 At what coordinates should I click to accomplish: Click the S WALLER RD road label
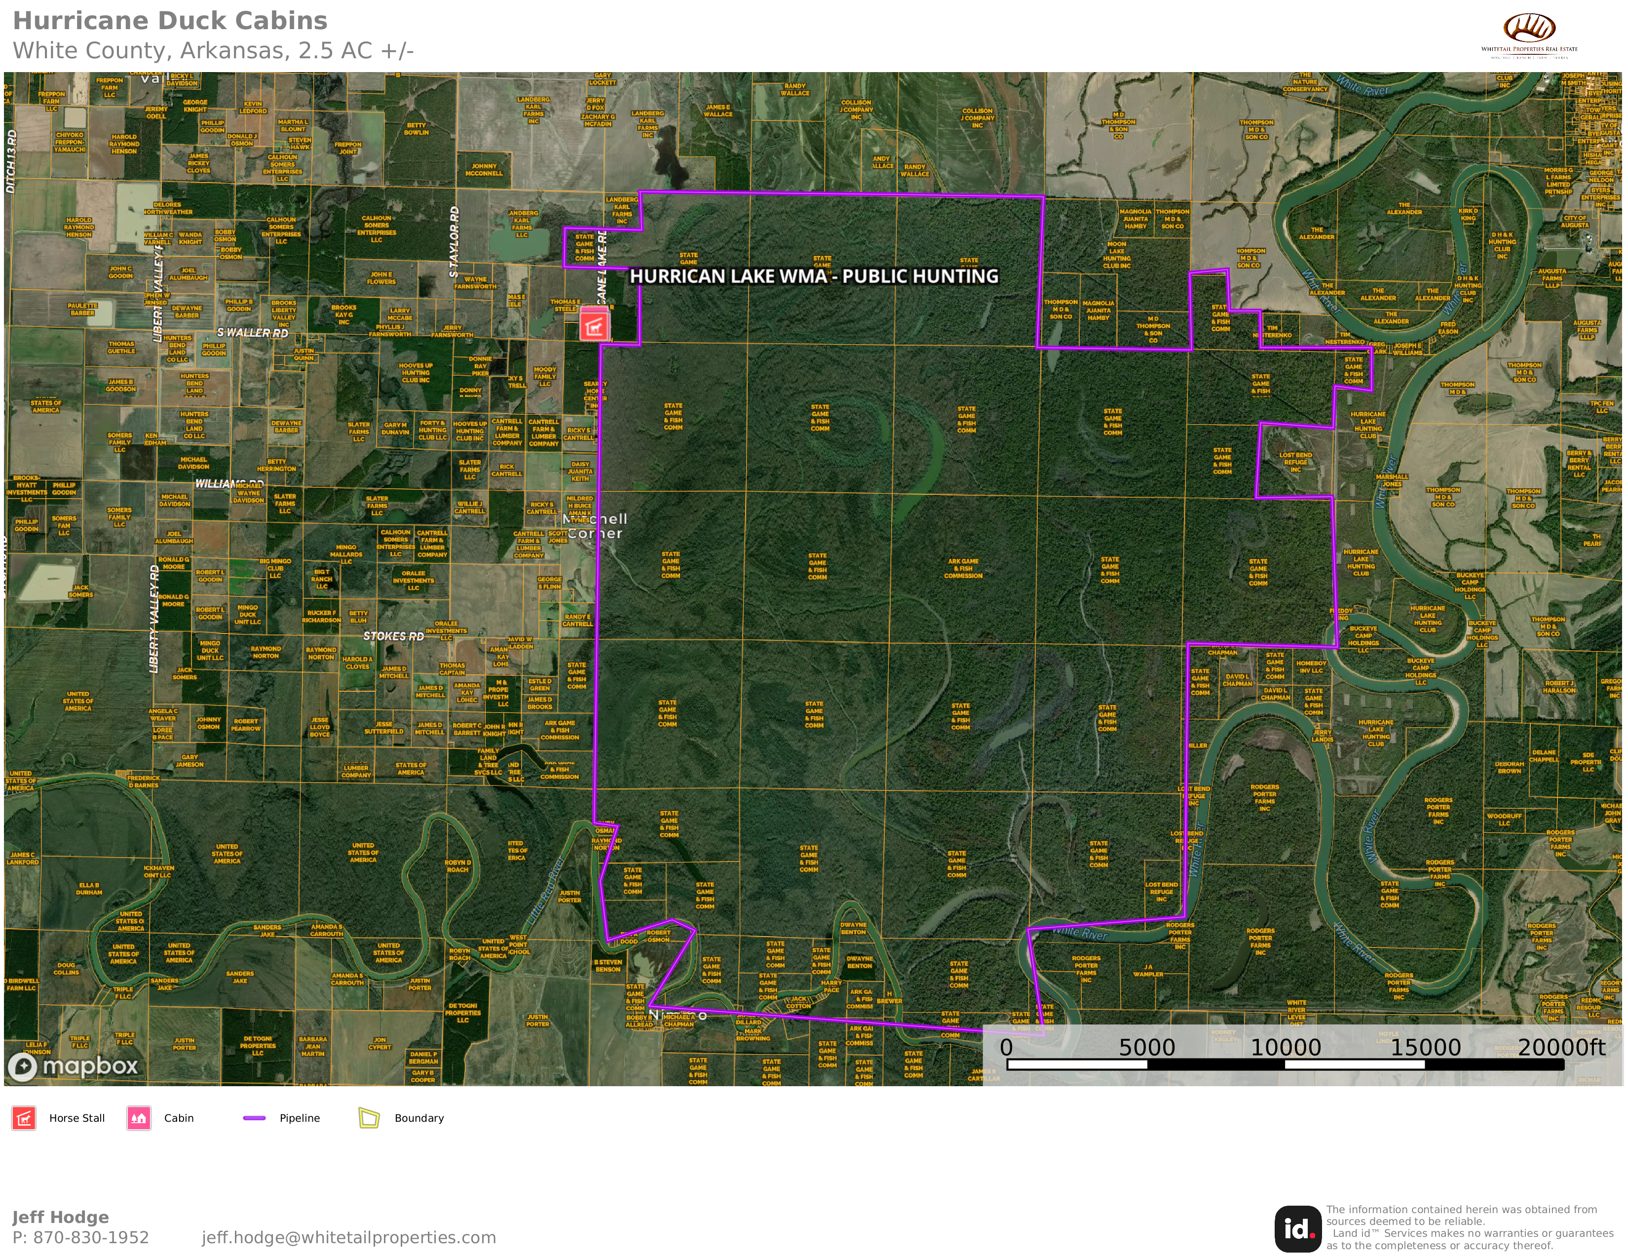(252, 333)
